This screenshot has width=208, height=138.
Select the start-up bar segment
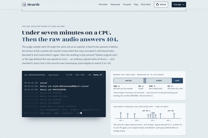pyautogui.click(x=129, y=80)
